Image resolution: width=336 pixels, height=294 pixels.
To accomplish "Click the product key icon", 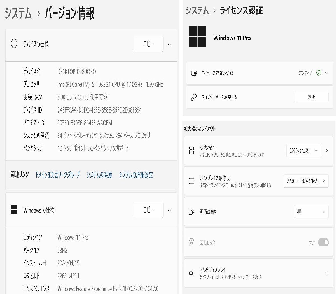I will tap(193, 97).
